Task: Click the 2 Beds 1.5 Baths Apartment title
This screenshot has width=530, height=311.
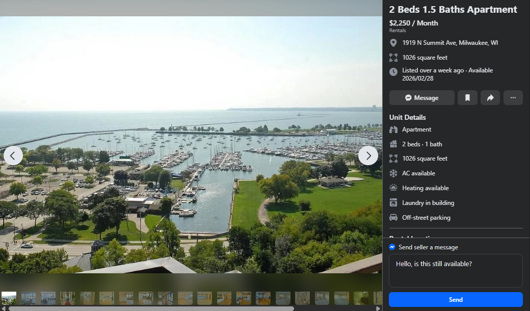Action: coord(453,10)
